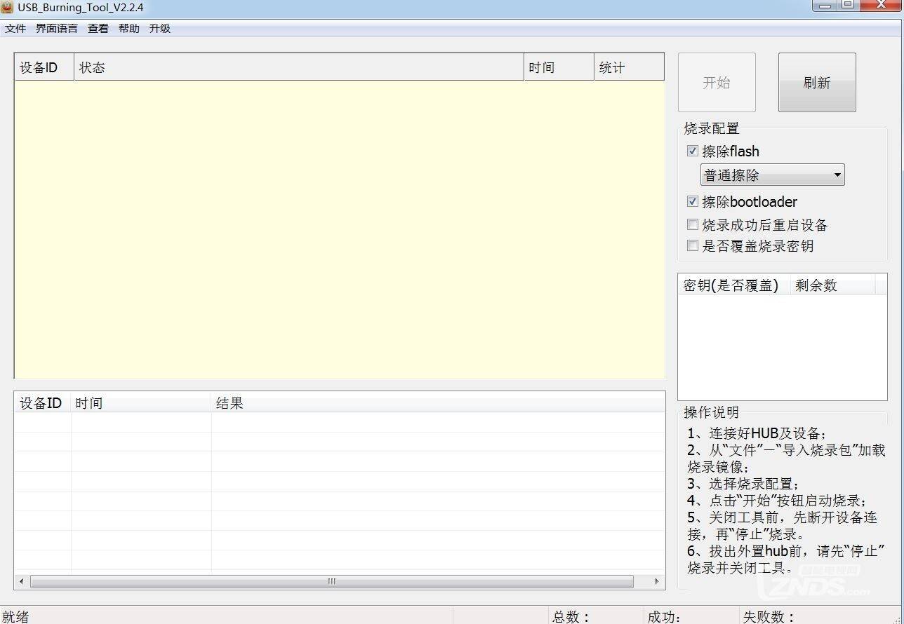The image size is (904, 624).
Task: Expand the 普通擦除 dropdown
Action: [x=772, y=175]
